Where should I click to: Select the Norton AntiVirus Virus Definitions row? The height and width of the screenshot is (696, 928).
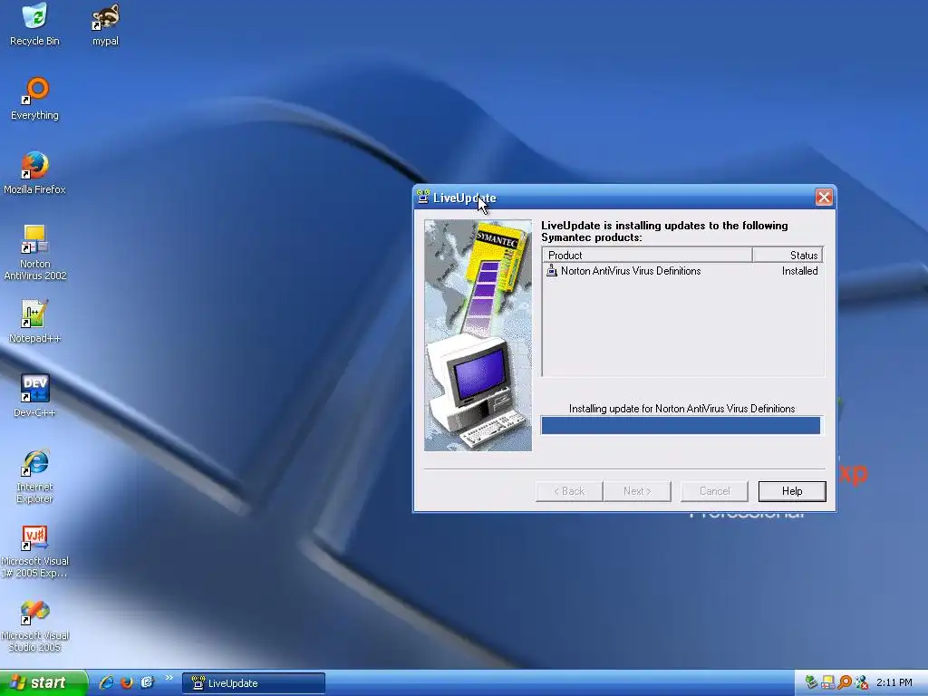[682, 270]
